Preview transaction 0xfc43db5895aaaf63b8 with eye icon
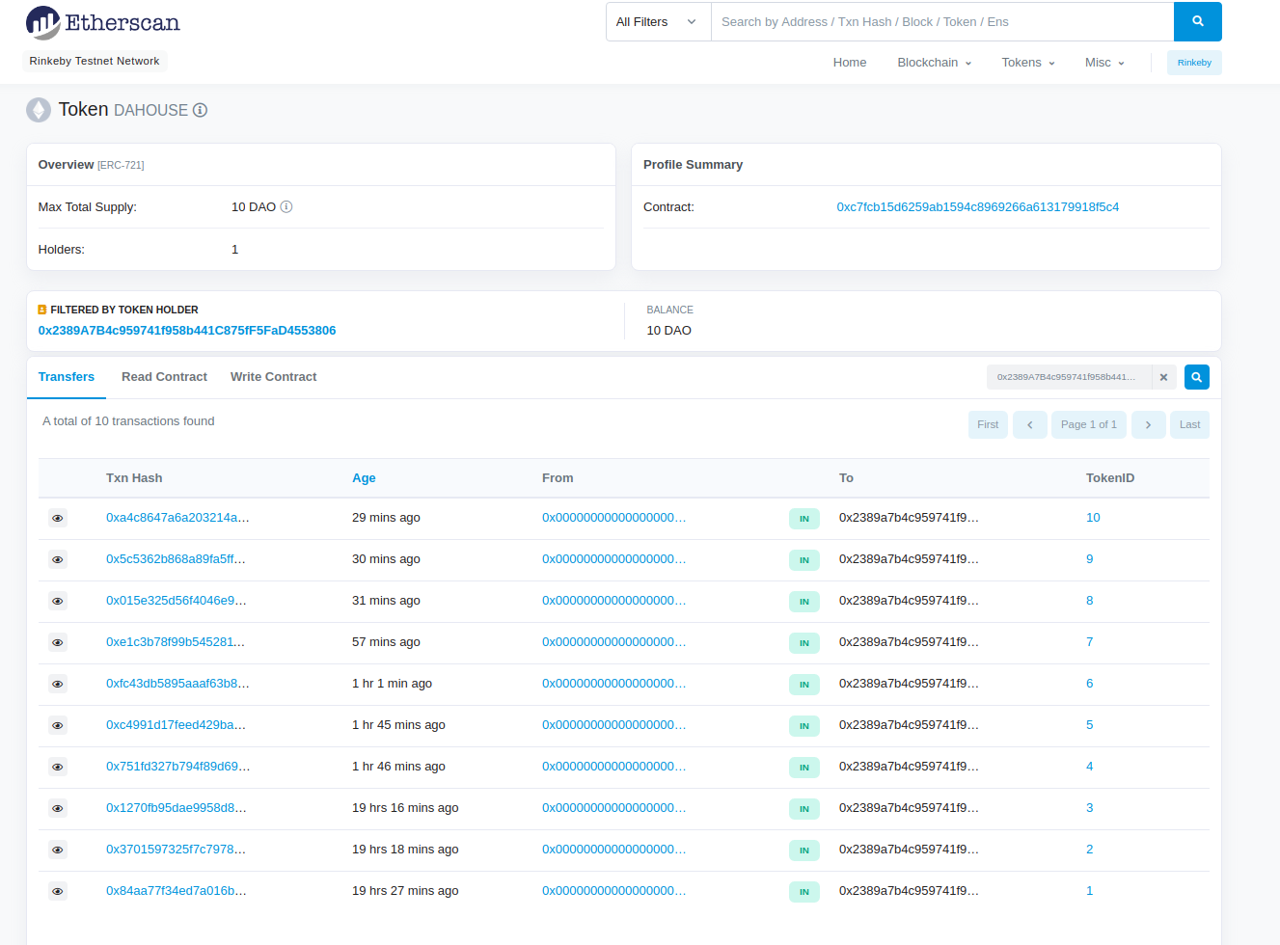 [x=58, y=684]
